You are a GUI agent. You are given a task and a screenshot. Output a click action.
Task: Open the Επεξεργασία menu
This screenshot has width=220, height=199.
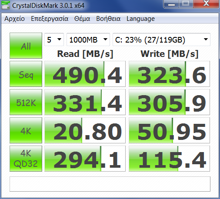click(50, 19)
